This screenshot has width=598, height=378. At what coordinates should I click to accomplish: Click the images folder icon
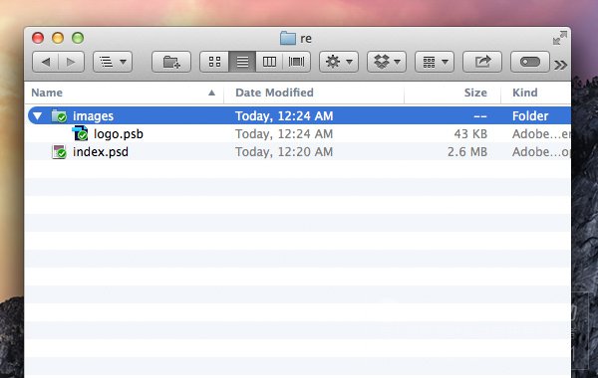coord(59,115)
